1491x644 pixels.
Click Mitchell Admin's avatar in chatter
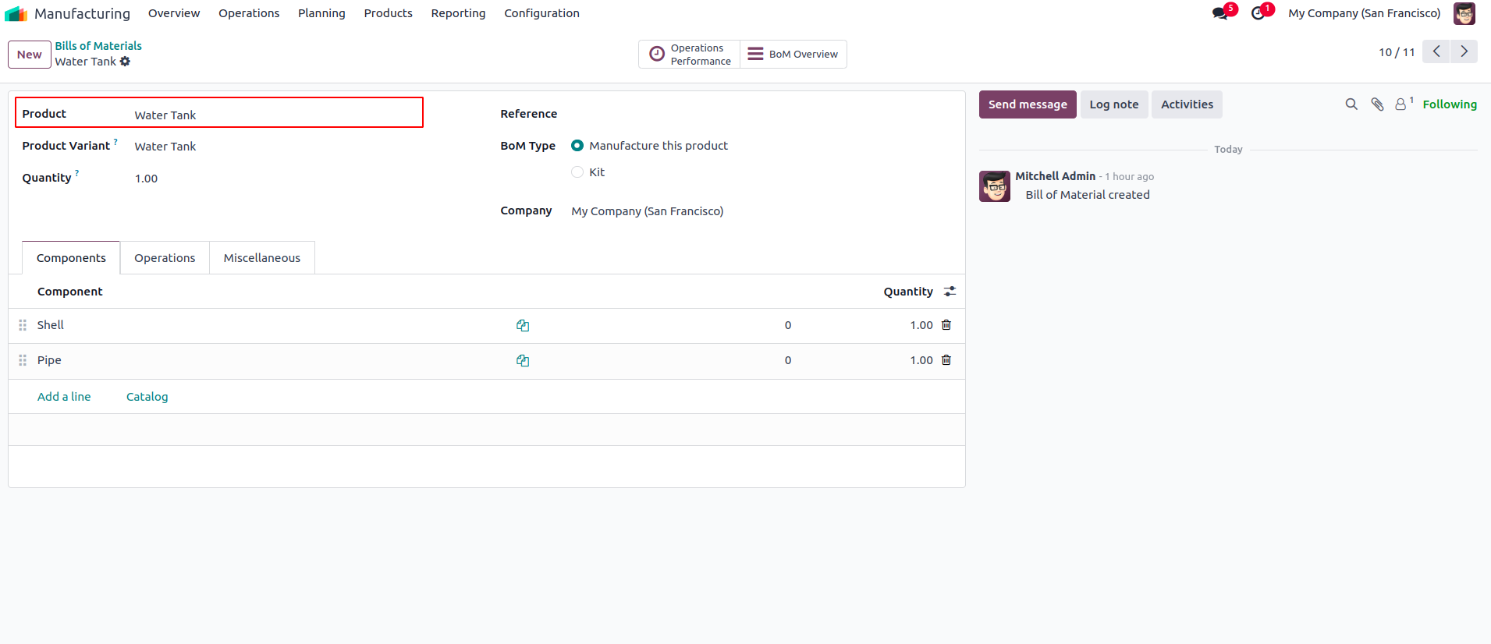tap(995, 186)
